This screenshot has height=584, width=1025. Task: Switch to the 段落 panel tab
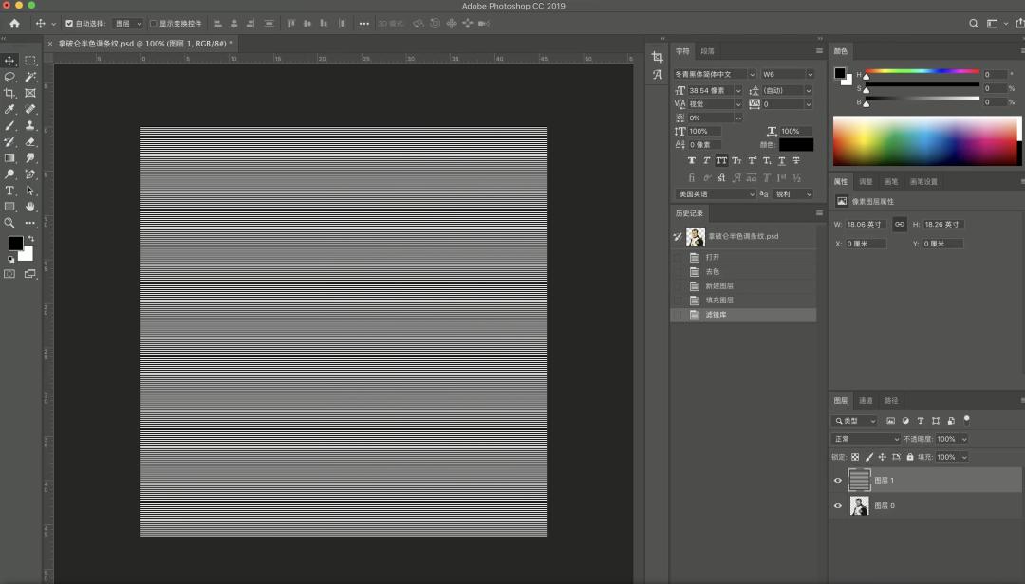[707, 51]
